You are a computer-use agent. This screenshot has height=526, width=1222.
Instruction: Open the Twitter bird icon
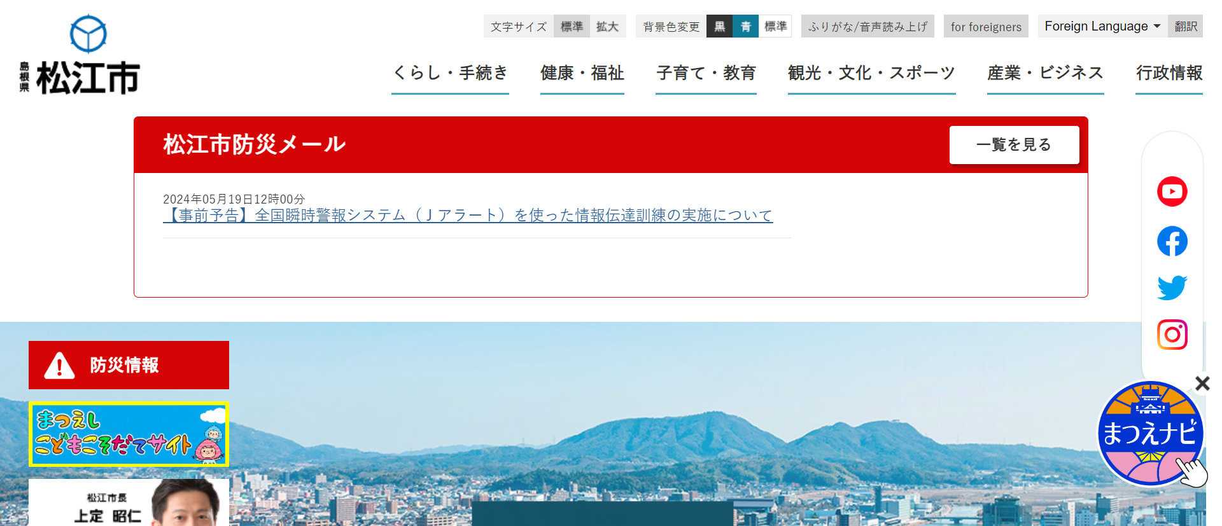coord(1172,287)
